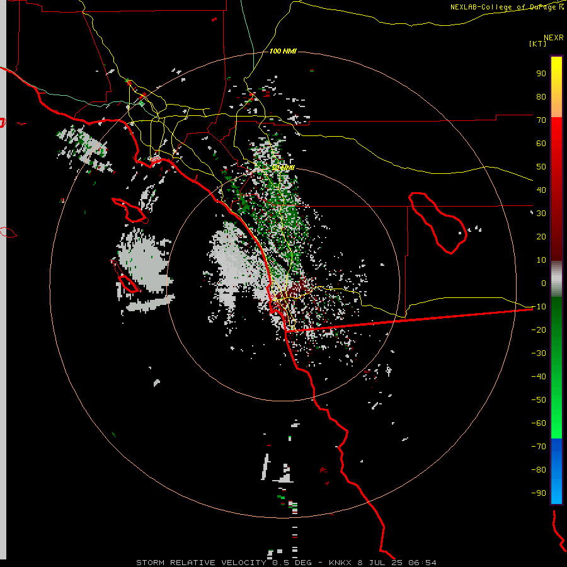Click the -50 value on the velocity scale
This screenshot has height=567, width=567.
(539, 400)
